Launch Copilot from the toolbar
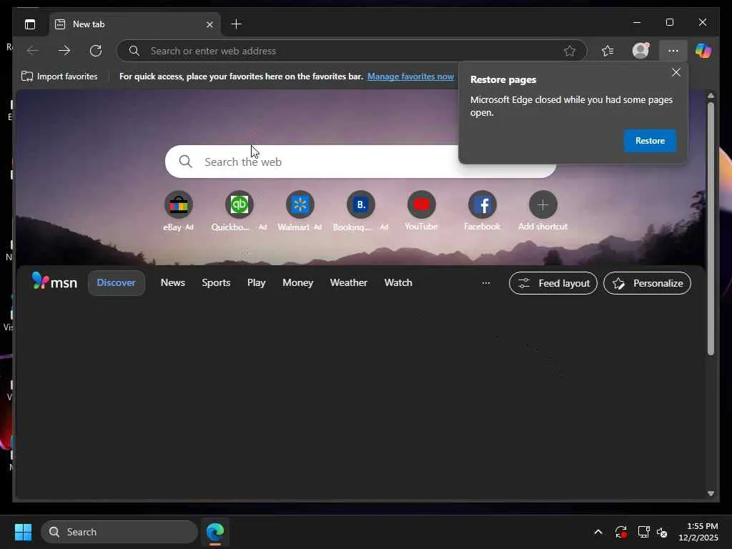Image resolution: width=732 pixels, height=549 pixels. tap(703, 51)
